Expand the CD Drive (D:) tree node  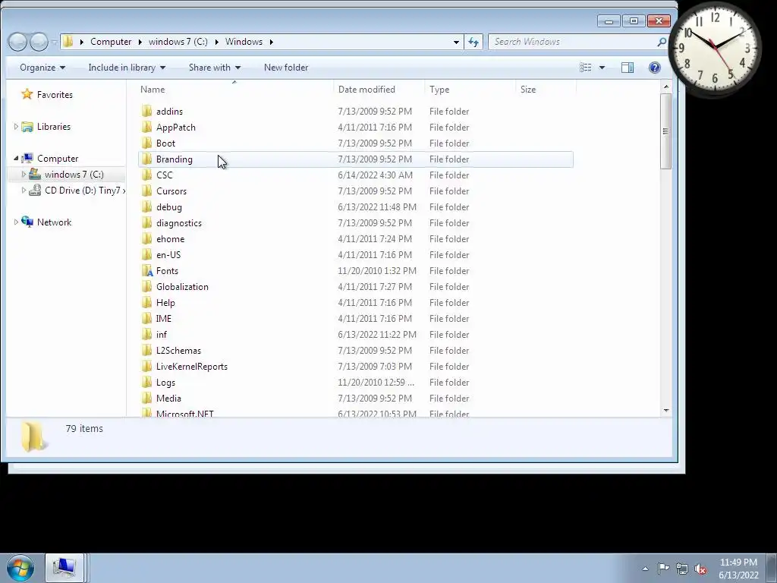point(24,190)
